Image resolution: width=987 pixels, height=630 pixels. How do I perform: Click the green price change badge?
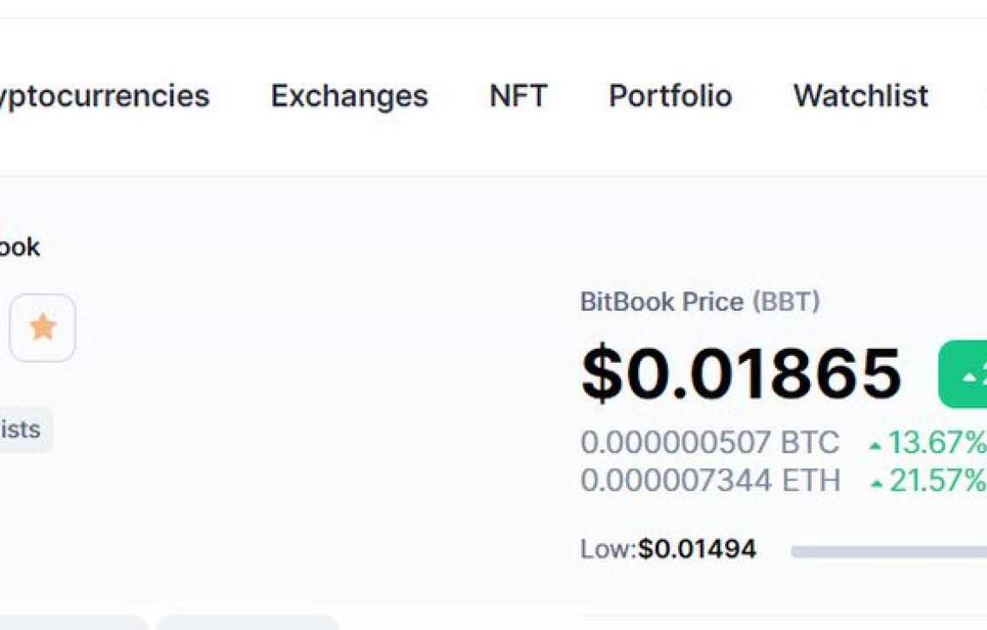coord(962,375)
